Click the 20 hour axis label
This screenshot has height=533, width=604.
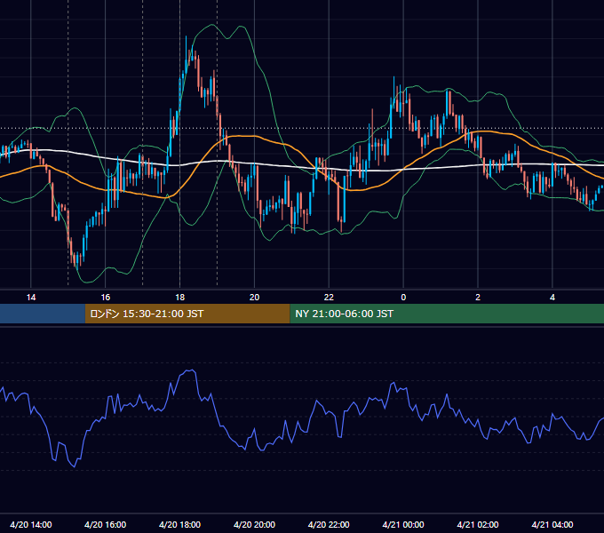pos(254,298)
